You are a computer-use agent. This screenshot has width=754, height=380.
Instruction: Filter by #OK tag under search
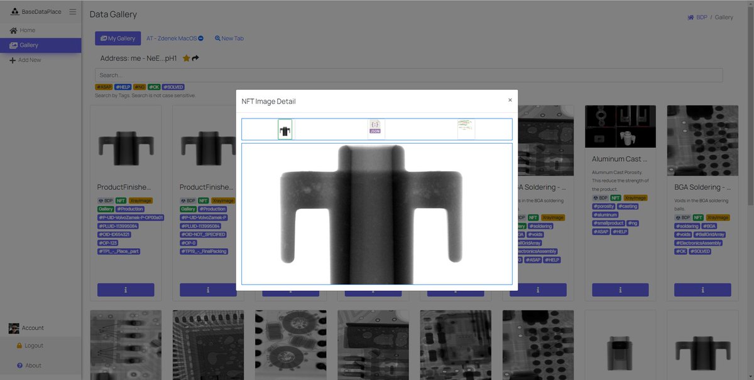tap(154, 87)
